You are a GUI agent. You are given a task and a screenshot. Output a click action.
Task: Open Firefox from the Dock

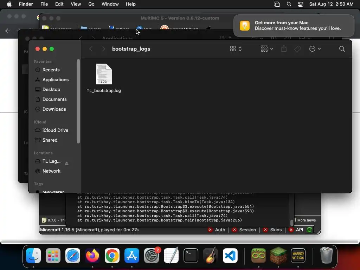(x=92, y=256)
